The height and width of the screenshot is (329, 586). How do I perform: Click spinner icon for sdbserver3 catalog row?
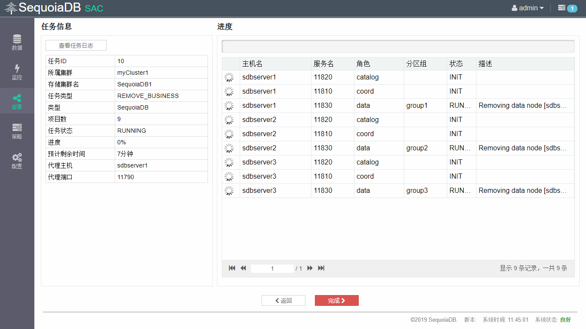click(229, 162)
